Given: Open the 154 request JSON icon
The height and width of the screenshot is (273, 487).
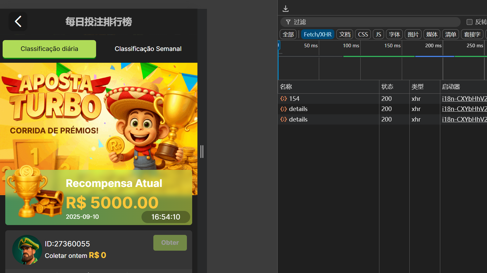Looking at the screenshot, I should 283,99.
